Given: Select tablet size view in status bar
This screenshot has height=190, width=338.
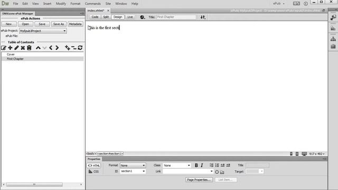Looking at the screenshot, I should pyautogui.click(x=297, y=154).
